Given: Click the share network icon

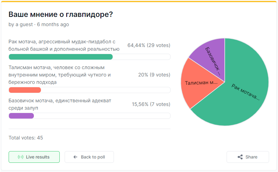Looking at the screenshot, I should [x=240, y=157].
